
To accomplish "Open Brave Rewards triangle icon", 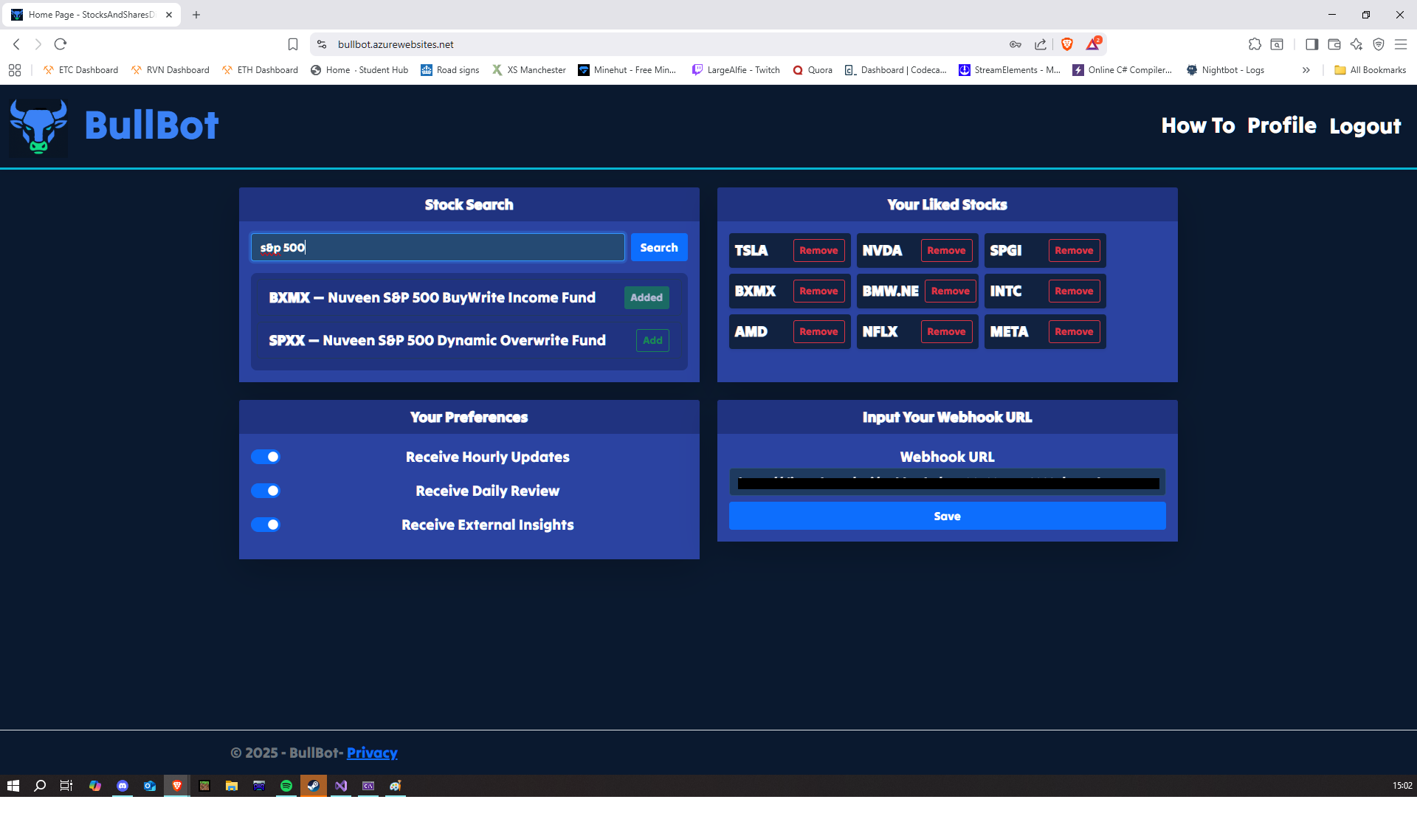I will coord(1093,44).
